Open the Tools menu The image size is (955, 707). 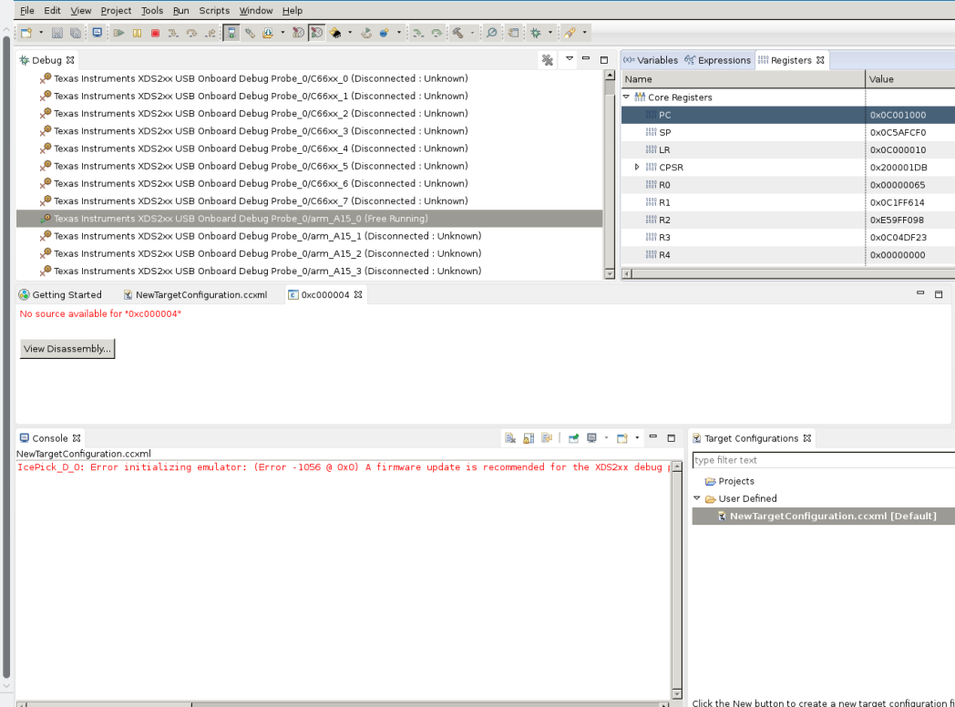click(x=152, y=10)
